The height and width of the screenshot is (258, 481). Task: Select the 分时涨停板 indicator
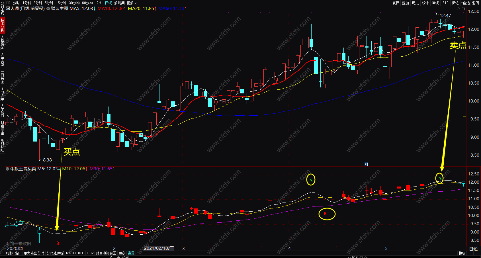tap(55, 253)
